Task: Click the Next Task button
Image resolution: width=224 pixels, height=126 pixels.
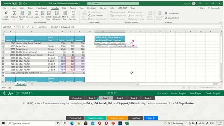Action: pyautogui.click(x=135, y=118)
